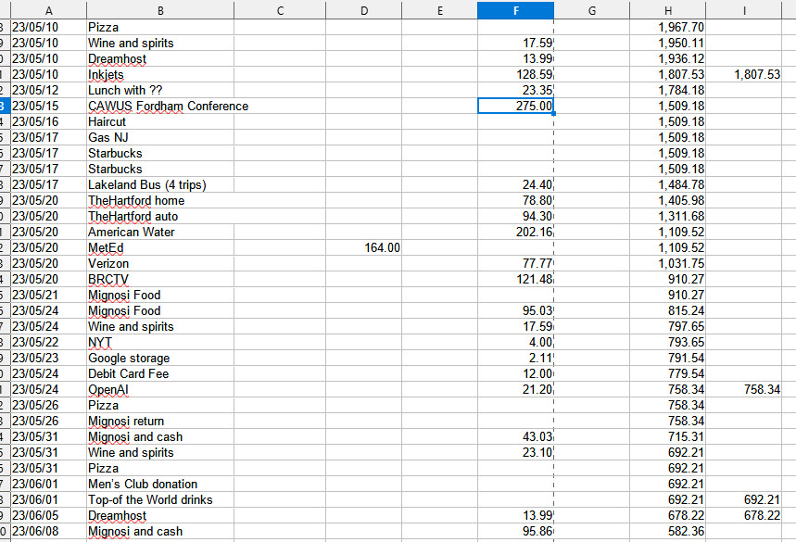
Task: Click the 23.35 amount cell
Action: tap(516, 90)
